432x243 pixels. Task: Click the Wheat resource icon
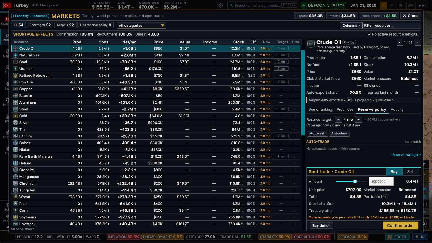click(x=16, y=197)
